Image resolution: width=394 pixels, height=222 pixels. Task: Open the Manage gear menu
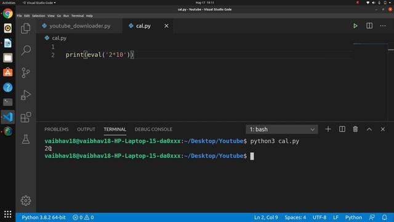(x=26, y=200)
